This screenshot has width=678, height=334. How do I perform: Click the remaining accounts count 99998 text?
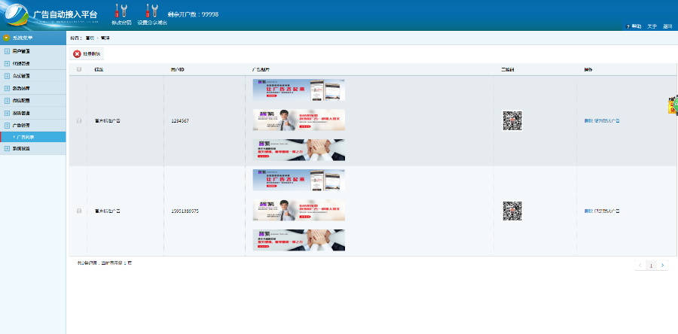coord(193,14)
